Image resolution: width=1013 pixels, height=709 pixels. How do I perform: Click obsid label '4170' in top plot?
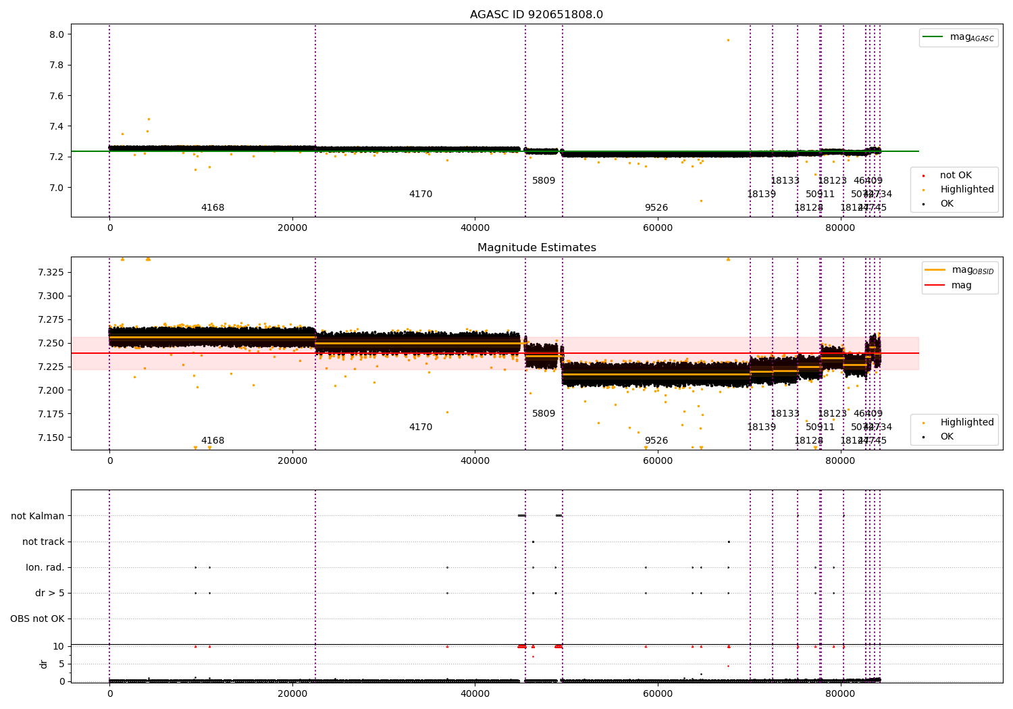421,194
